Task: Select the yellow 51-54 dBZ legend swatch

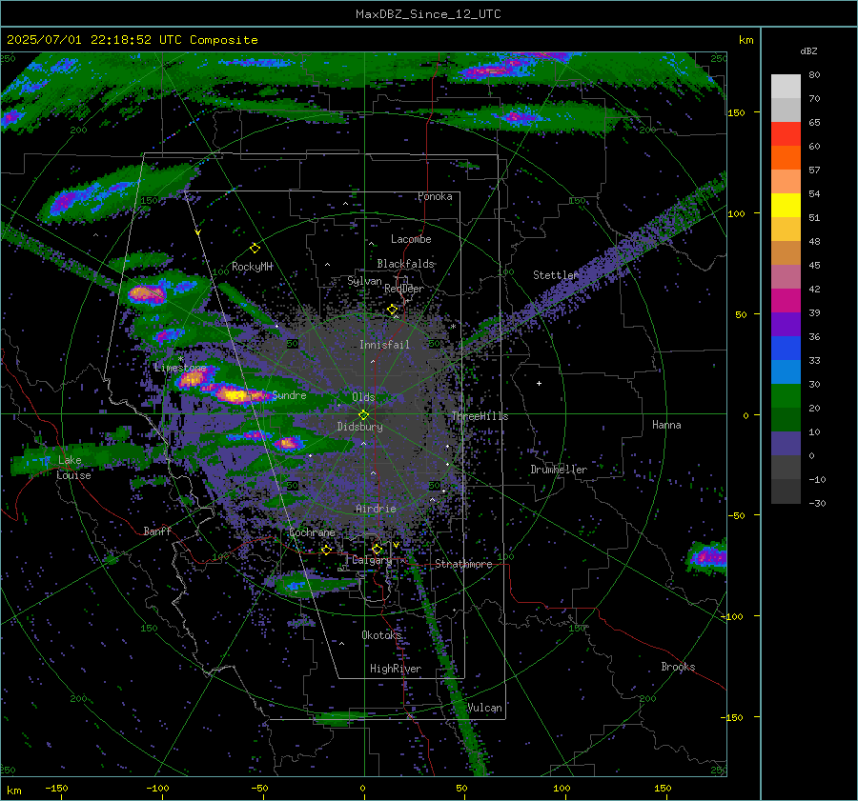Action: (x=786, y=206)
